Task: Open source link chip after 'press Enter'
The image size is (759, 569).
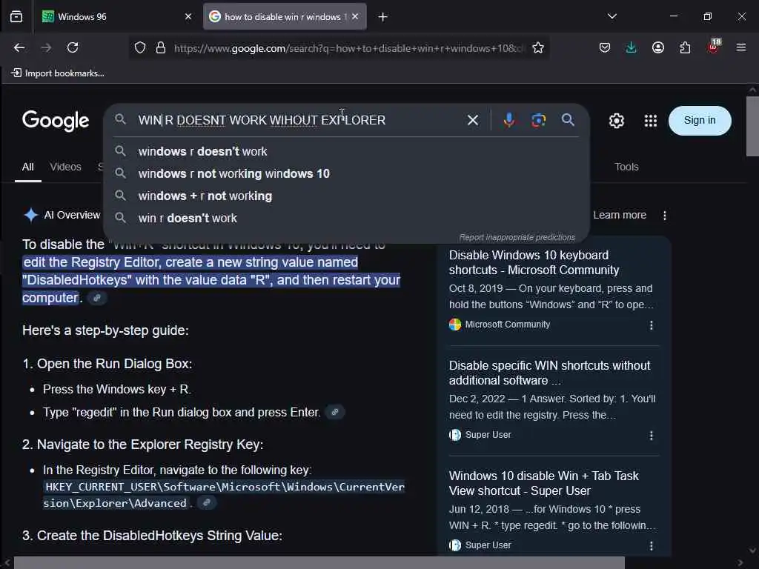Action: click(334, 412)
